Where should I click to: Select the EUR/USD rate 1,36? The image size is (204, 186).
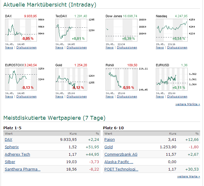point(184,65)
